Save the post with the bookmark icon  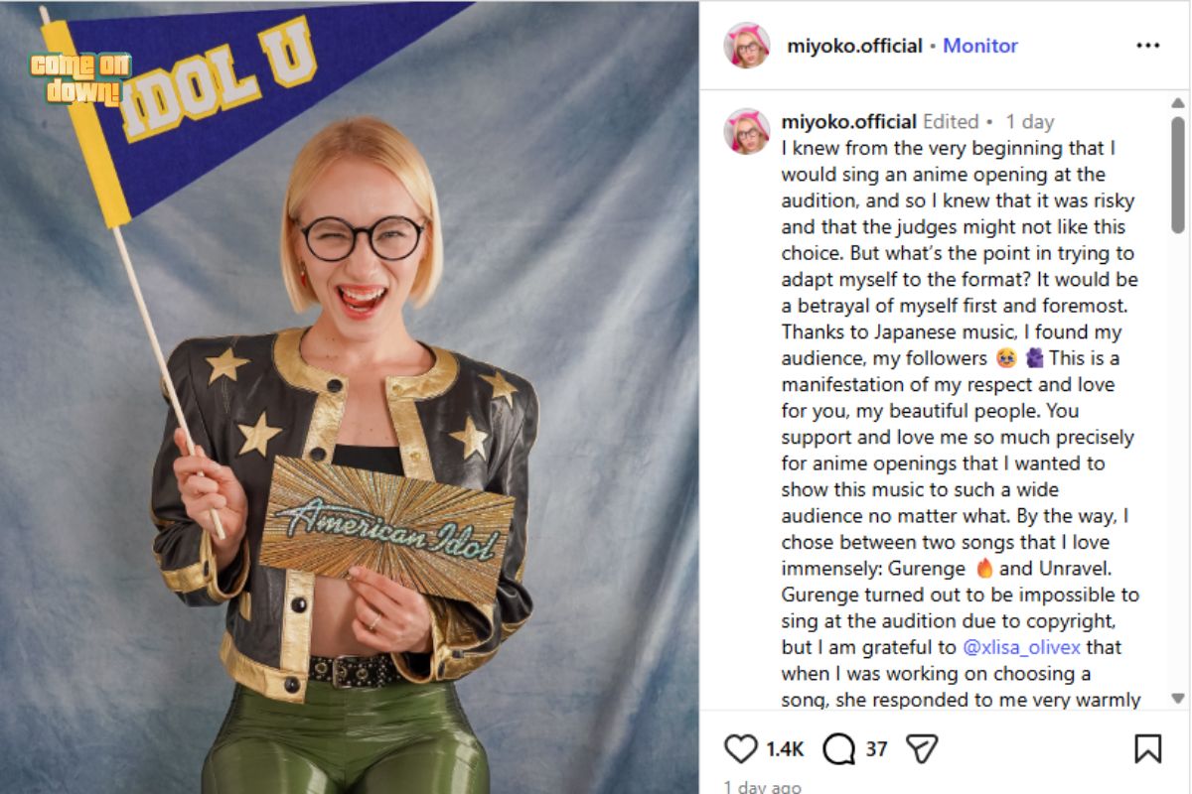click(x=1147, y=748)
